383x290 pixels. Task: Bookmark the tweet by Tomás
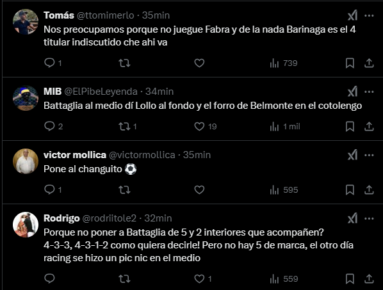[x=350, y=63]
